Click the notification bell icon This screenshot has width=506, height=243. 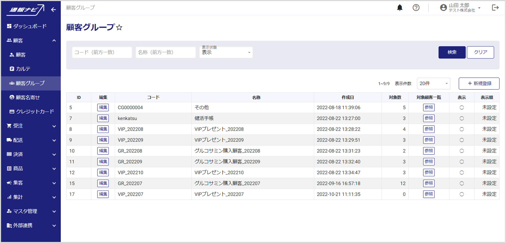tap(399, 8)
